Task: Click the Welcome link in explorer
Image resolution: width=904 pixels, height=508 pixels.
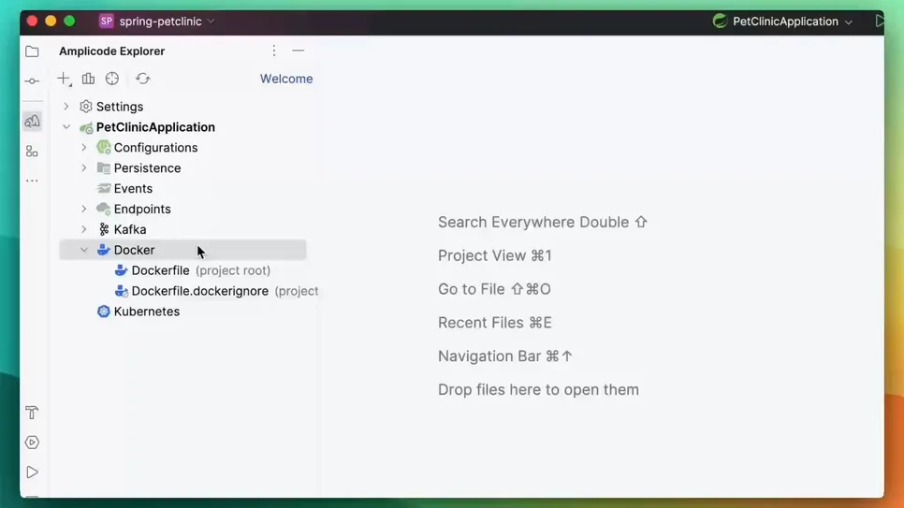Action: 286,79
